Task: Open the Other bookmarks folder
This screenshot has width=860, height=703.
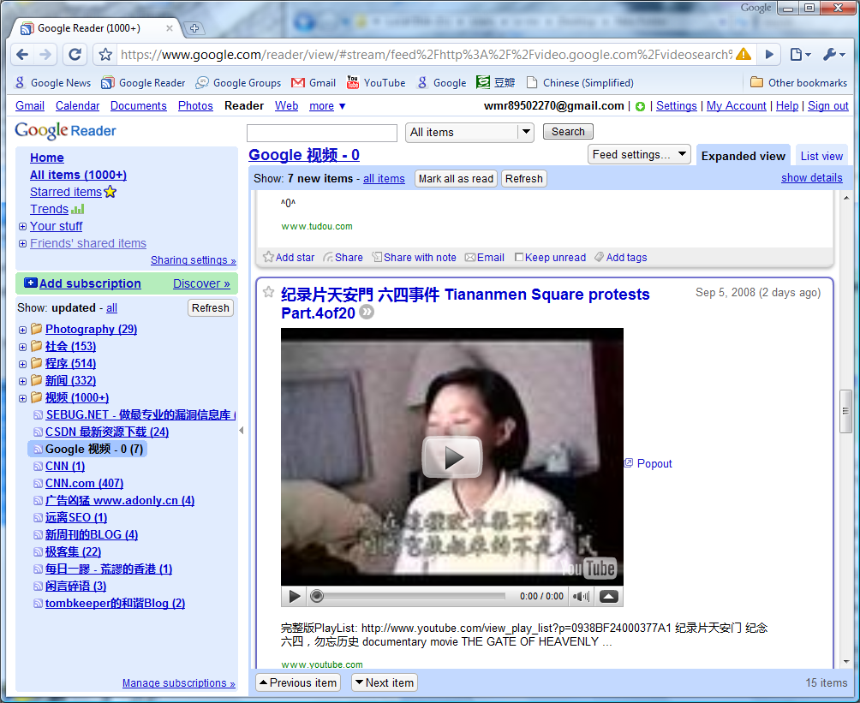Action: pyautogui.click(x=798, y=83)
